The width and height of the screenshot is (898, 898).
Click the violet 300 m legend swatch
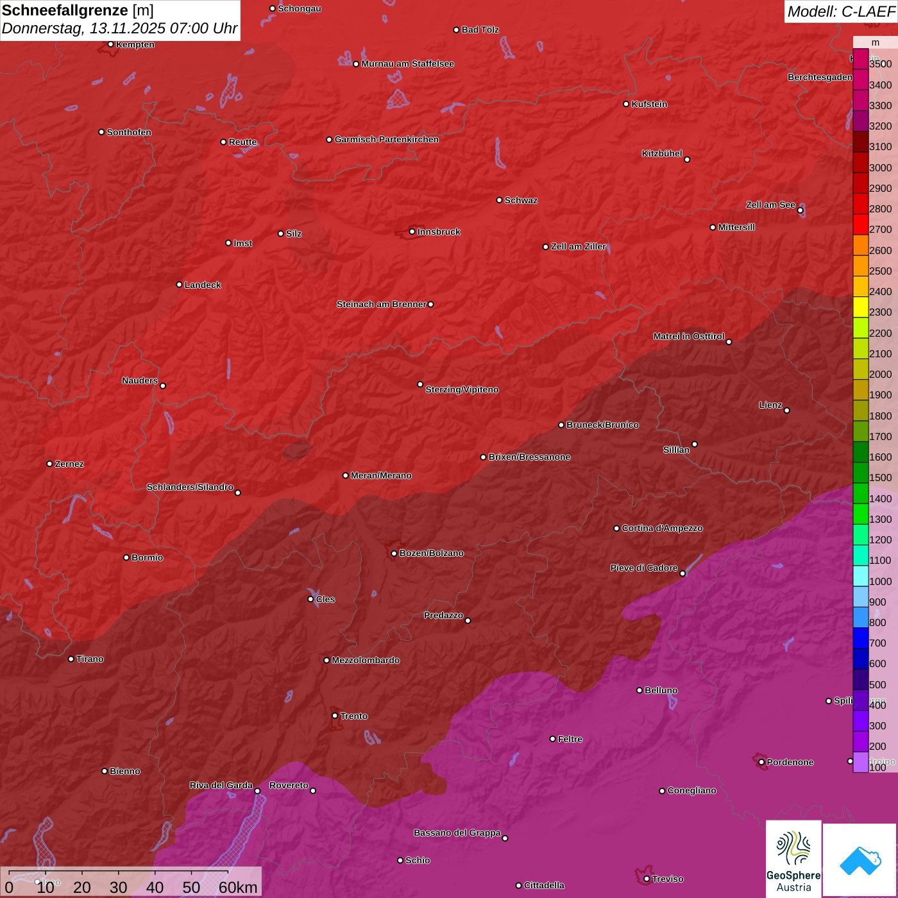tap(861, 721)
